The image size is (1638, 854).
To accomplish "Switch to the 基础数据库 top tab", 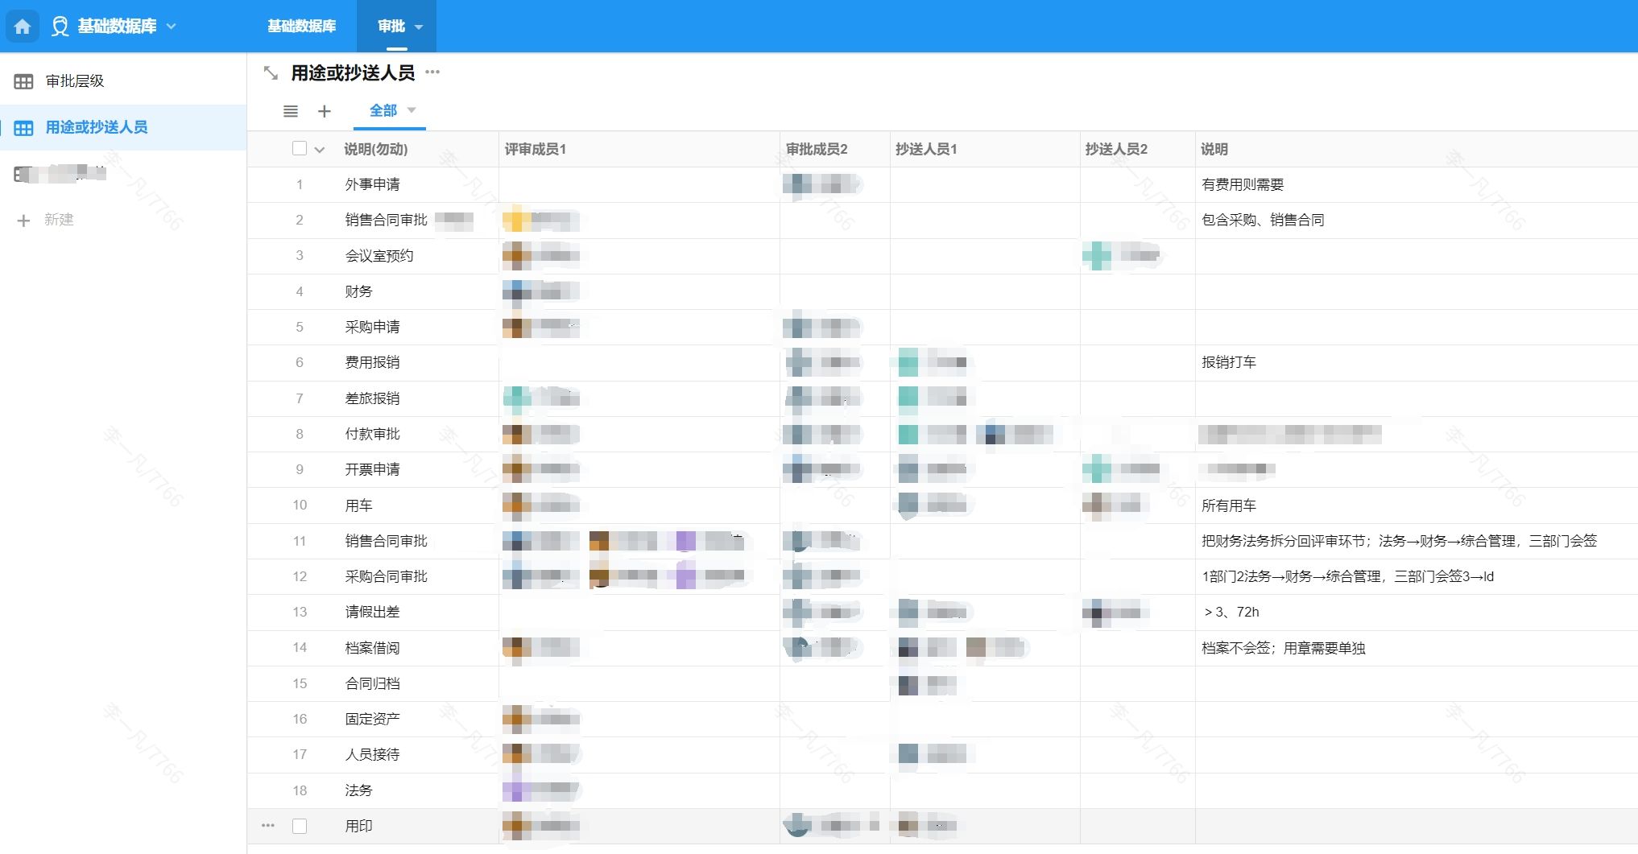I will 301,27.
